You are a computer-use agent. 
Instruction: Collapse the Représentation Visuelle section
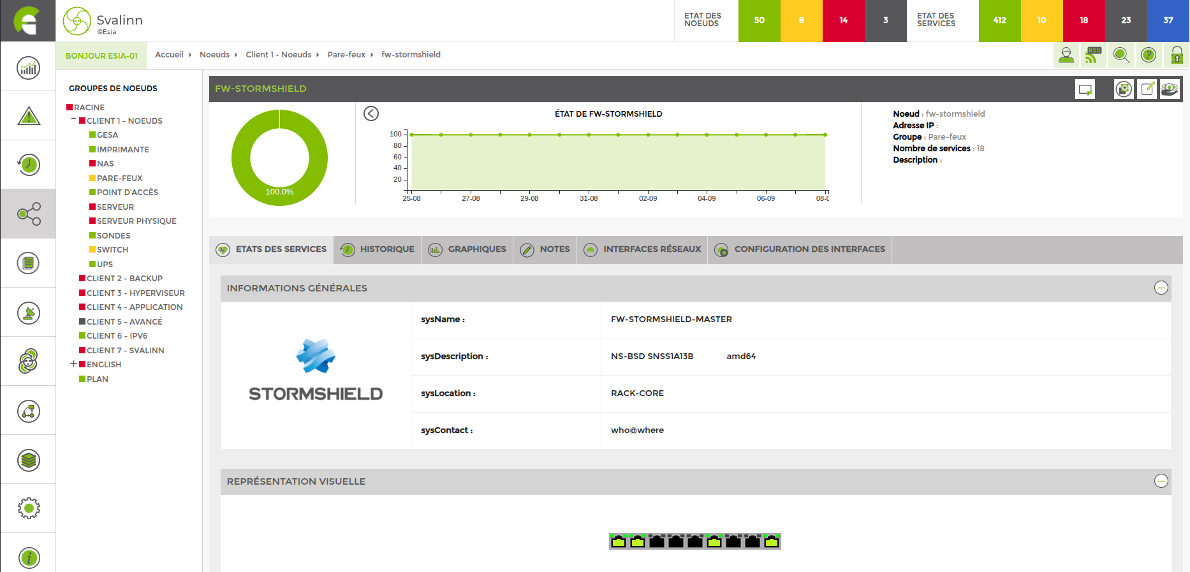click(x=1161, y=481)
